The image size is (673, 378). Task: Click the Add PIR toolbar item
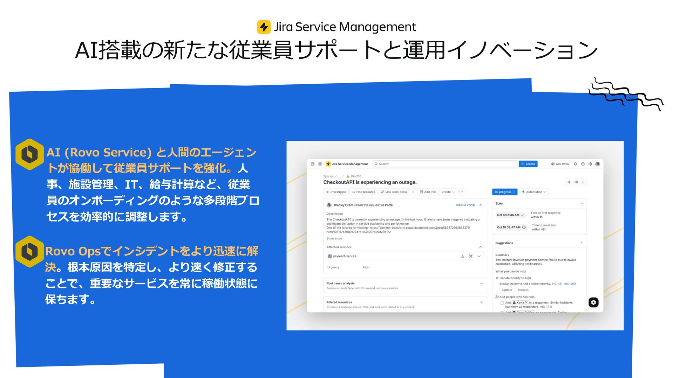pyautogui.click(x=428, y=192)
